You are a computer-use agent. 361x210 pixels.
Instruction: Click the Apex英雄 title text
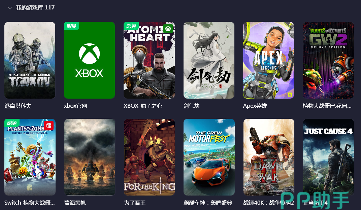(255, 106)
